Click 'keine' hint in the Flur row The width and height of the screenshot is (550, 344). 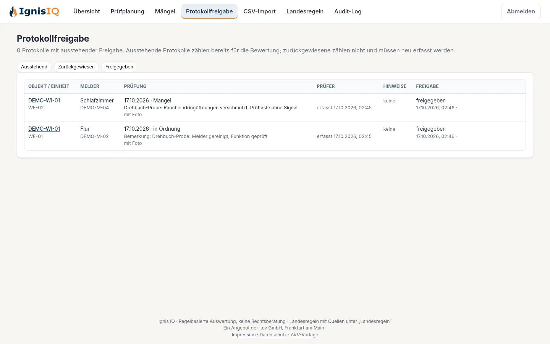[x=389, y=129]
